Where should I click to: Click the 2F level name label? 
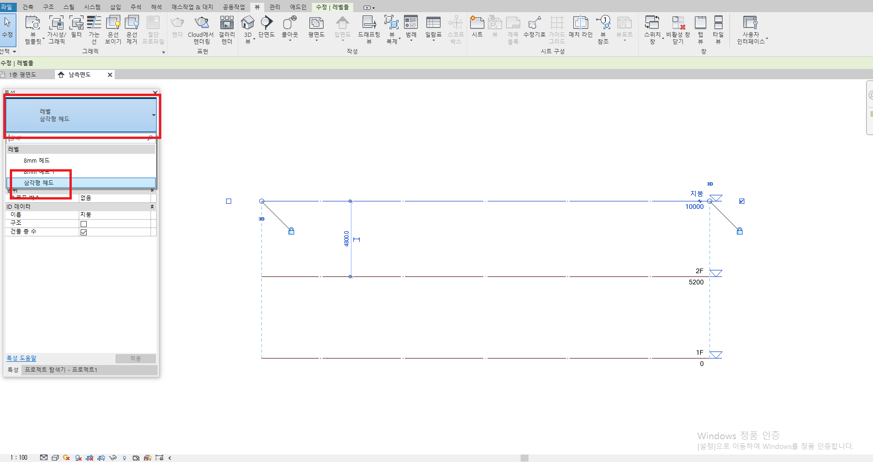coord(700,271)
